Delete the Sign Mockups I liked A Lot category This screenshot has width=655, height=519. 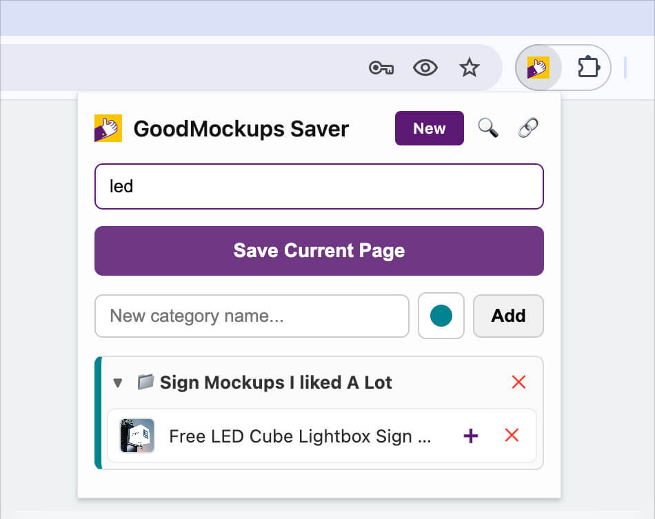pos(518,382)
